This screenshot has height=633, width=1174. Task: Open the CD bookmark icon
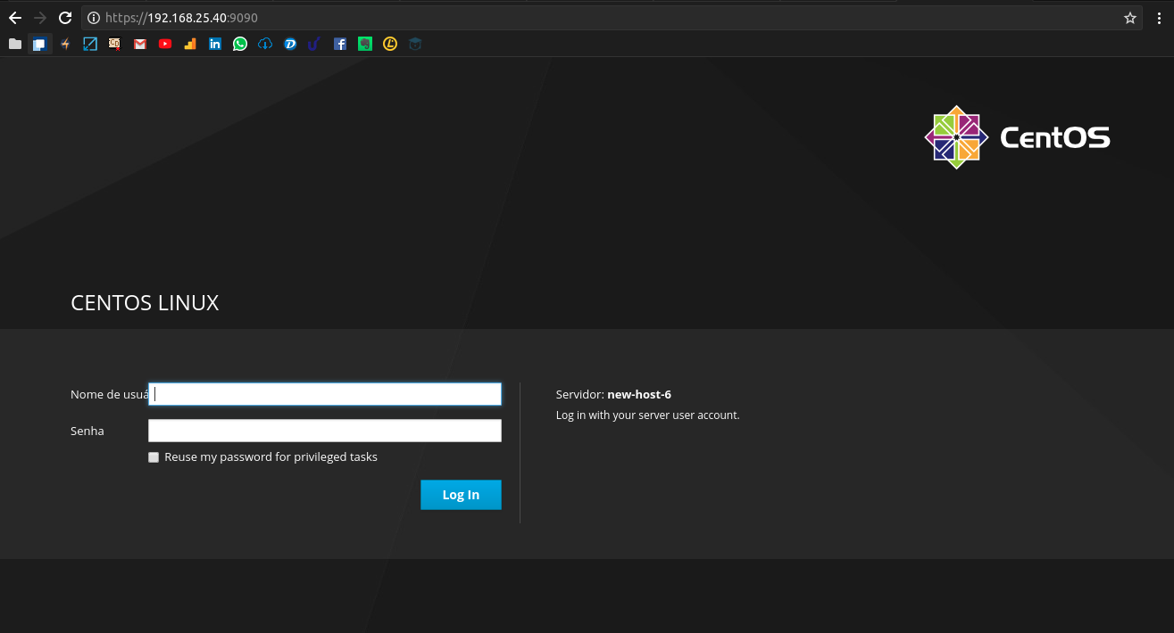click(115, 44)
